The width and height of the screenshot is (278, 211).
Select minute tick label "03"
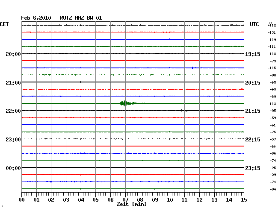coord(66,200)
